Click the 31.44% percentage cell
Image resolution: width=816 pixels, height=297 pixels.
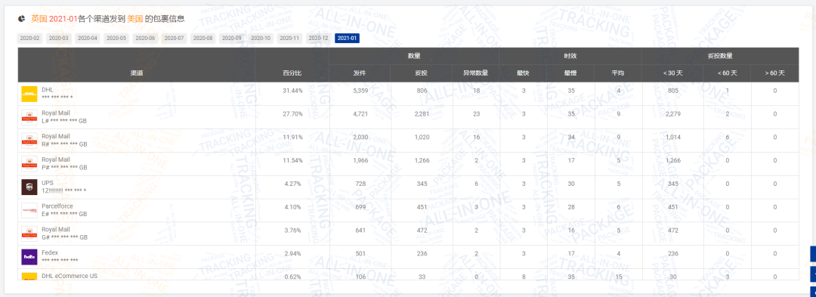[x=292, y=91]
